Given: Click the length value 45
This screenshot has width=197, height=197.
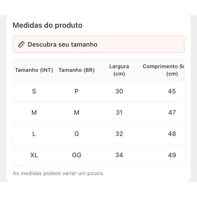Looking at the screenshot, I should tap(172, 91).
